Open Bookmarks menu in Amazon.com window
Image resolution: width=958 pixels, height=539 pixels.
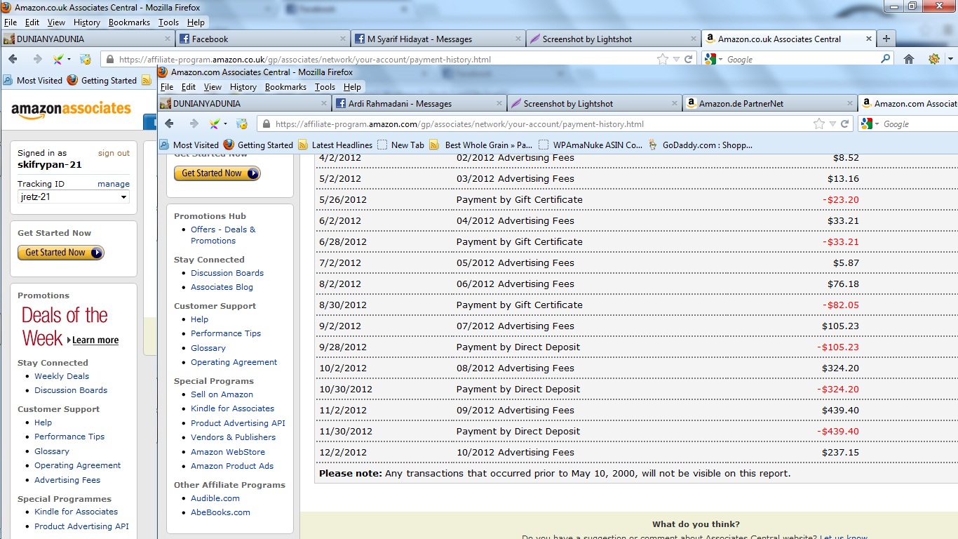(285, 87)
